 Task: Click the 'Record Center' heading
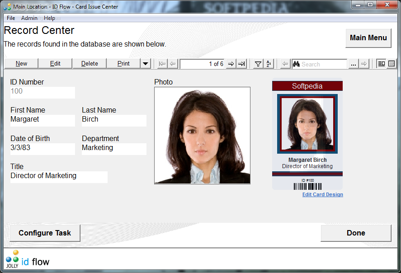point(39,30)
